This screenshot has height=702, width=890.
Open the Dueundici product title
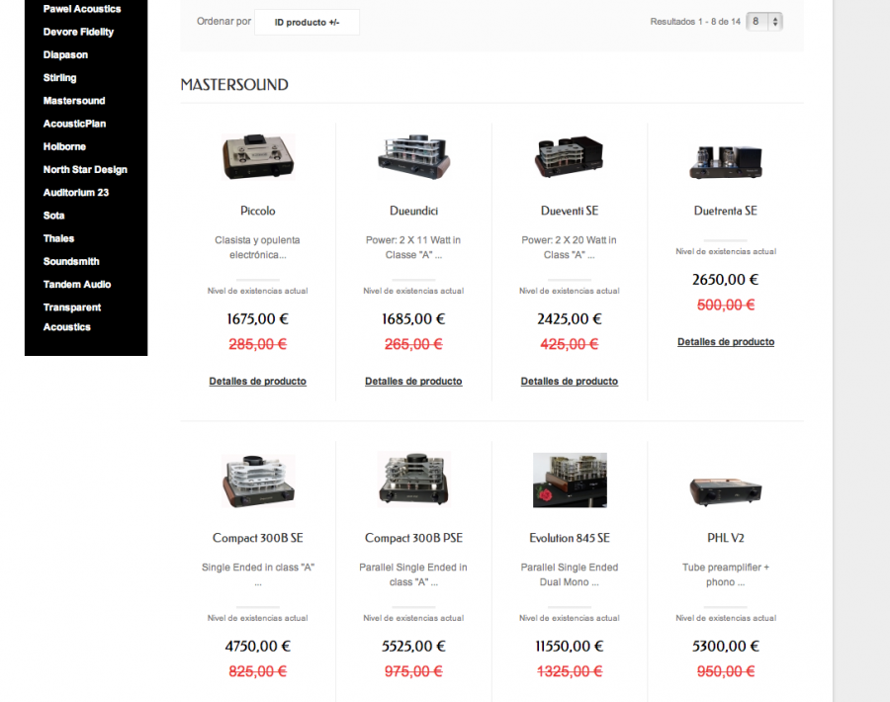tap(413, 212)
